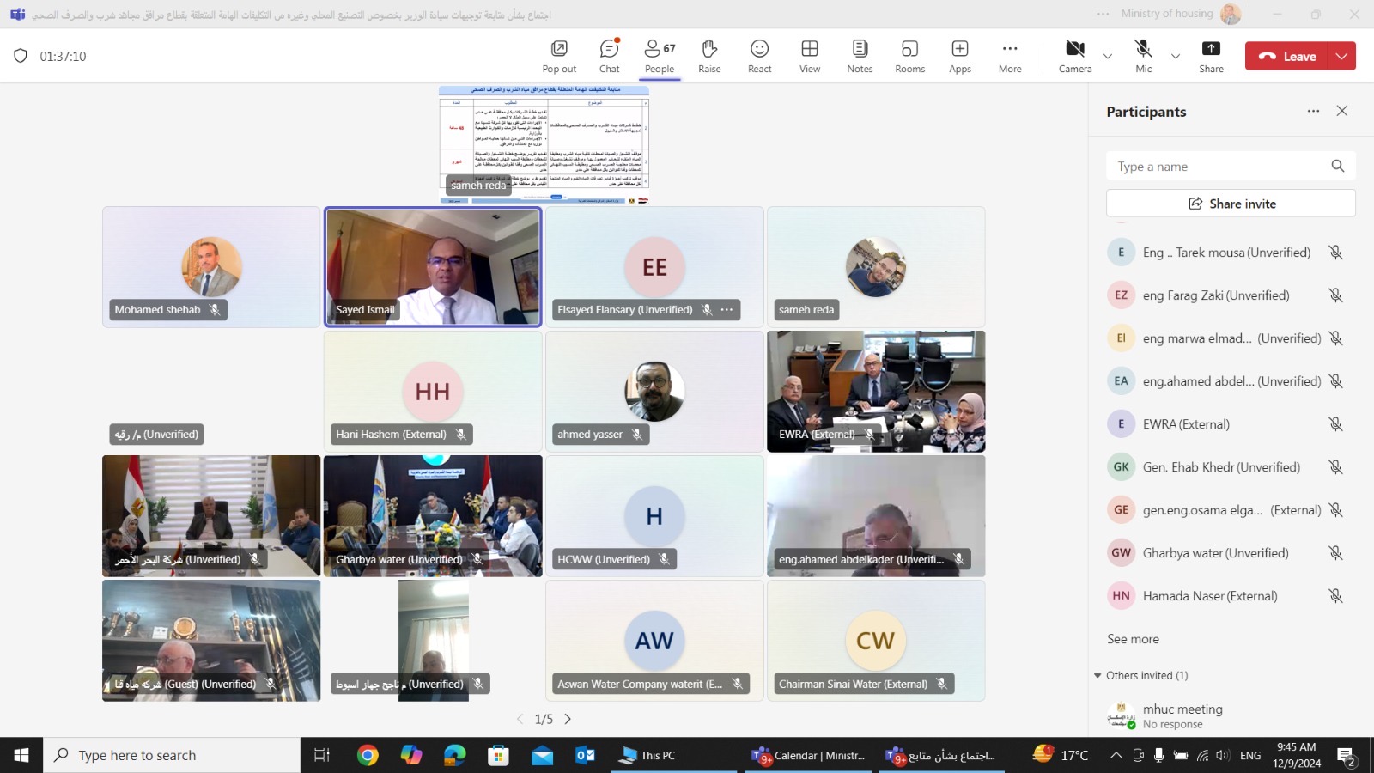
Task: Open Participants panel more options
Action: coord(1313,111)
